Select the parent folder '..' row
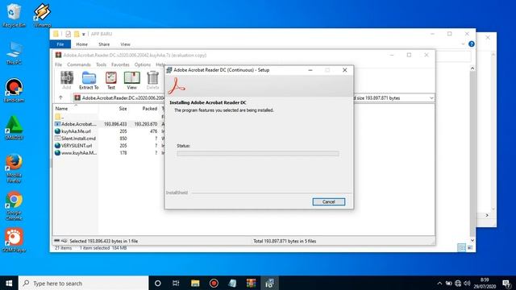Viewport: 516px width, 290px height. pyautogui.click(x=109, y=117)
